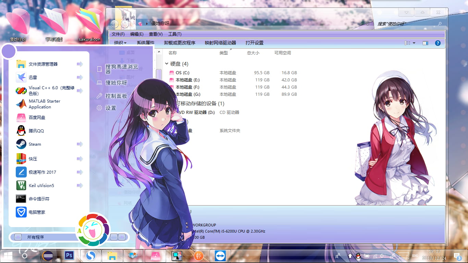Open the 查看(V) menu

[x=155, y=34]
